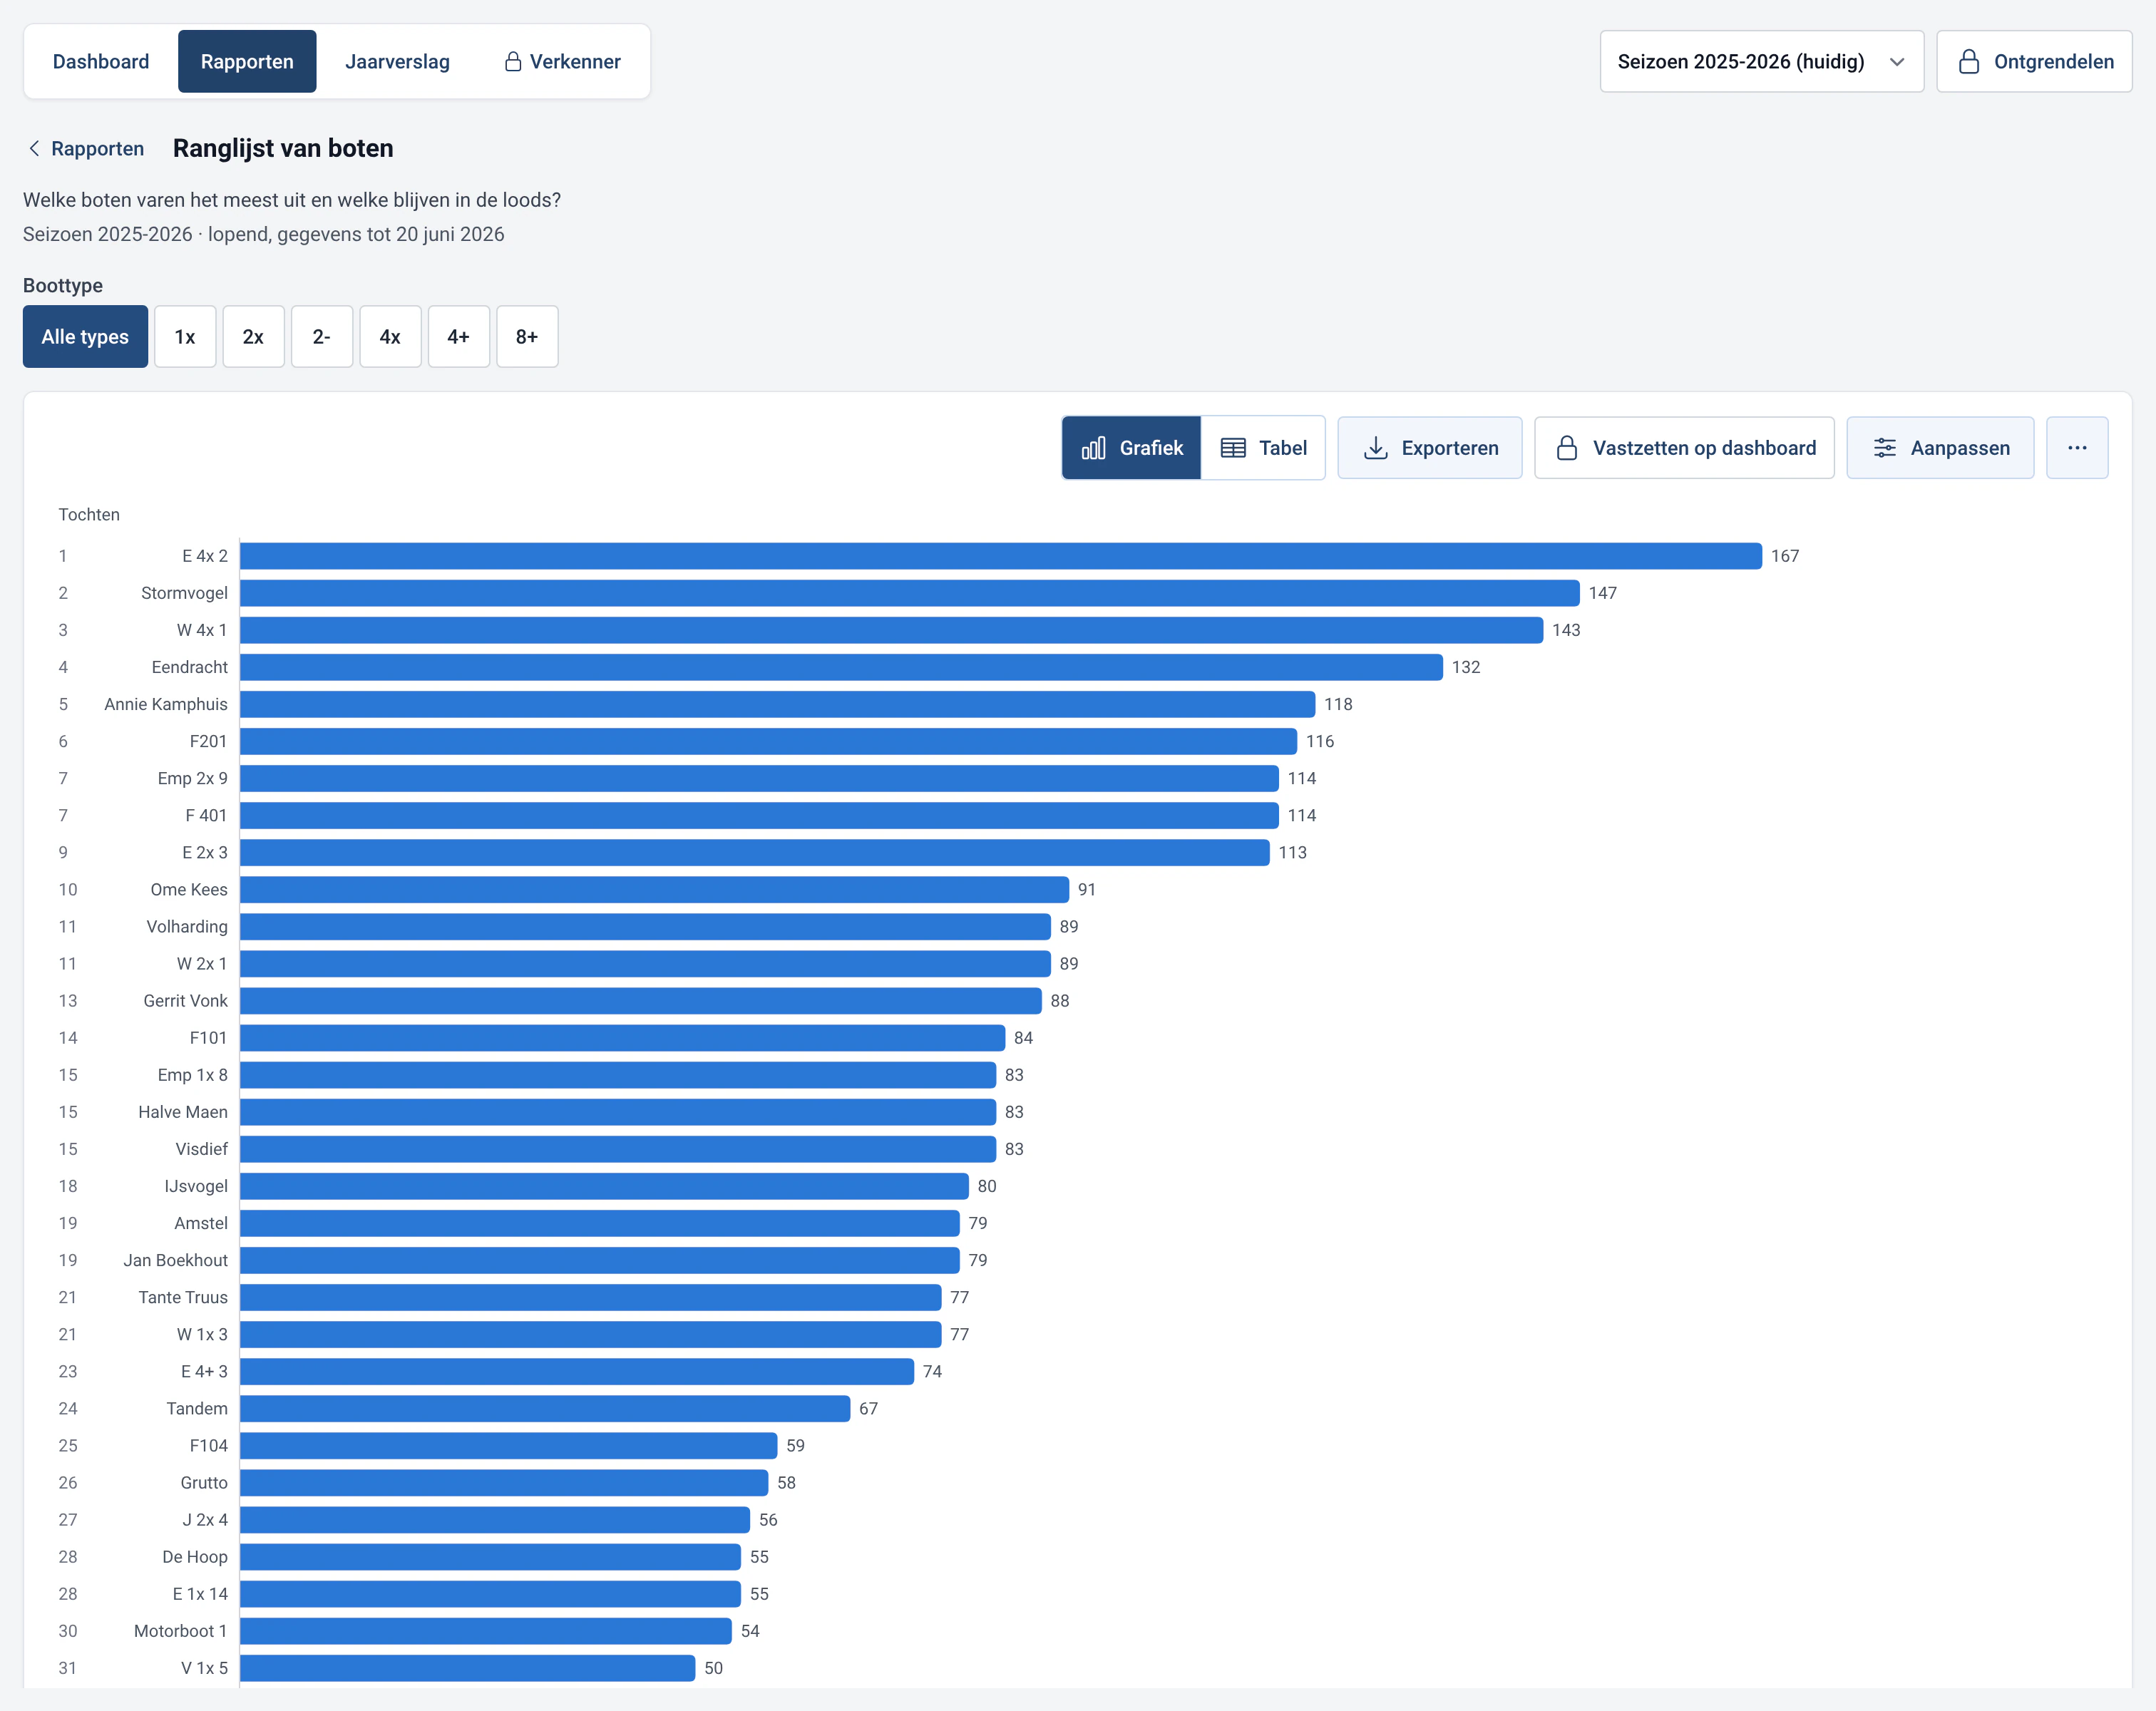Click the Ome Kees boat label

click(x=189, y=889)
